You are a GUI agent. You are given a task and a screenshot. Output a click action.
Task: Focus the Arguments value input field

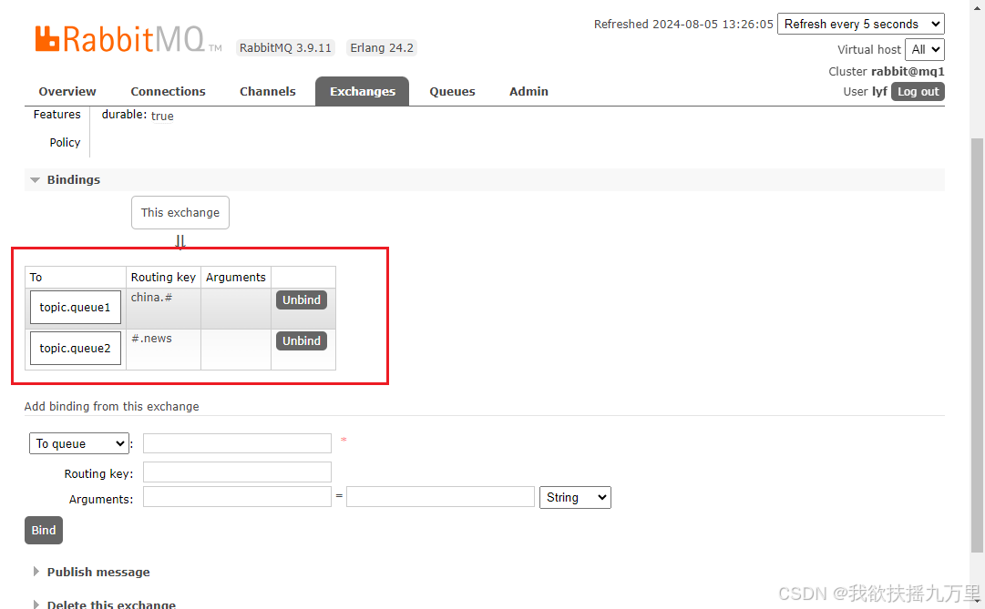pyautogui.click(x=440, y=497)
